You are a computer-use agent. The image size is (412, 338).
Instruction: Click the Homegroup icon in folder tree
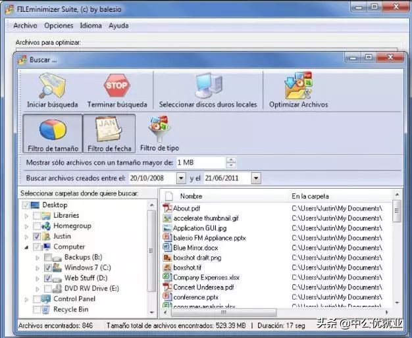point(46,226)
